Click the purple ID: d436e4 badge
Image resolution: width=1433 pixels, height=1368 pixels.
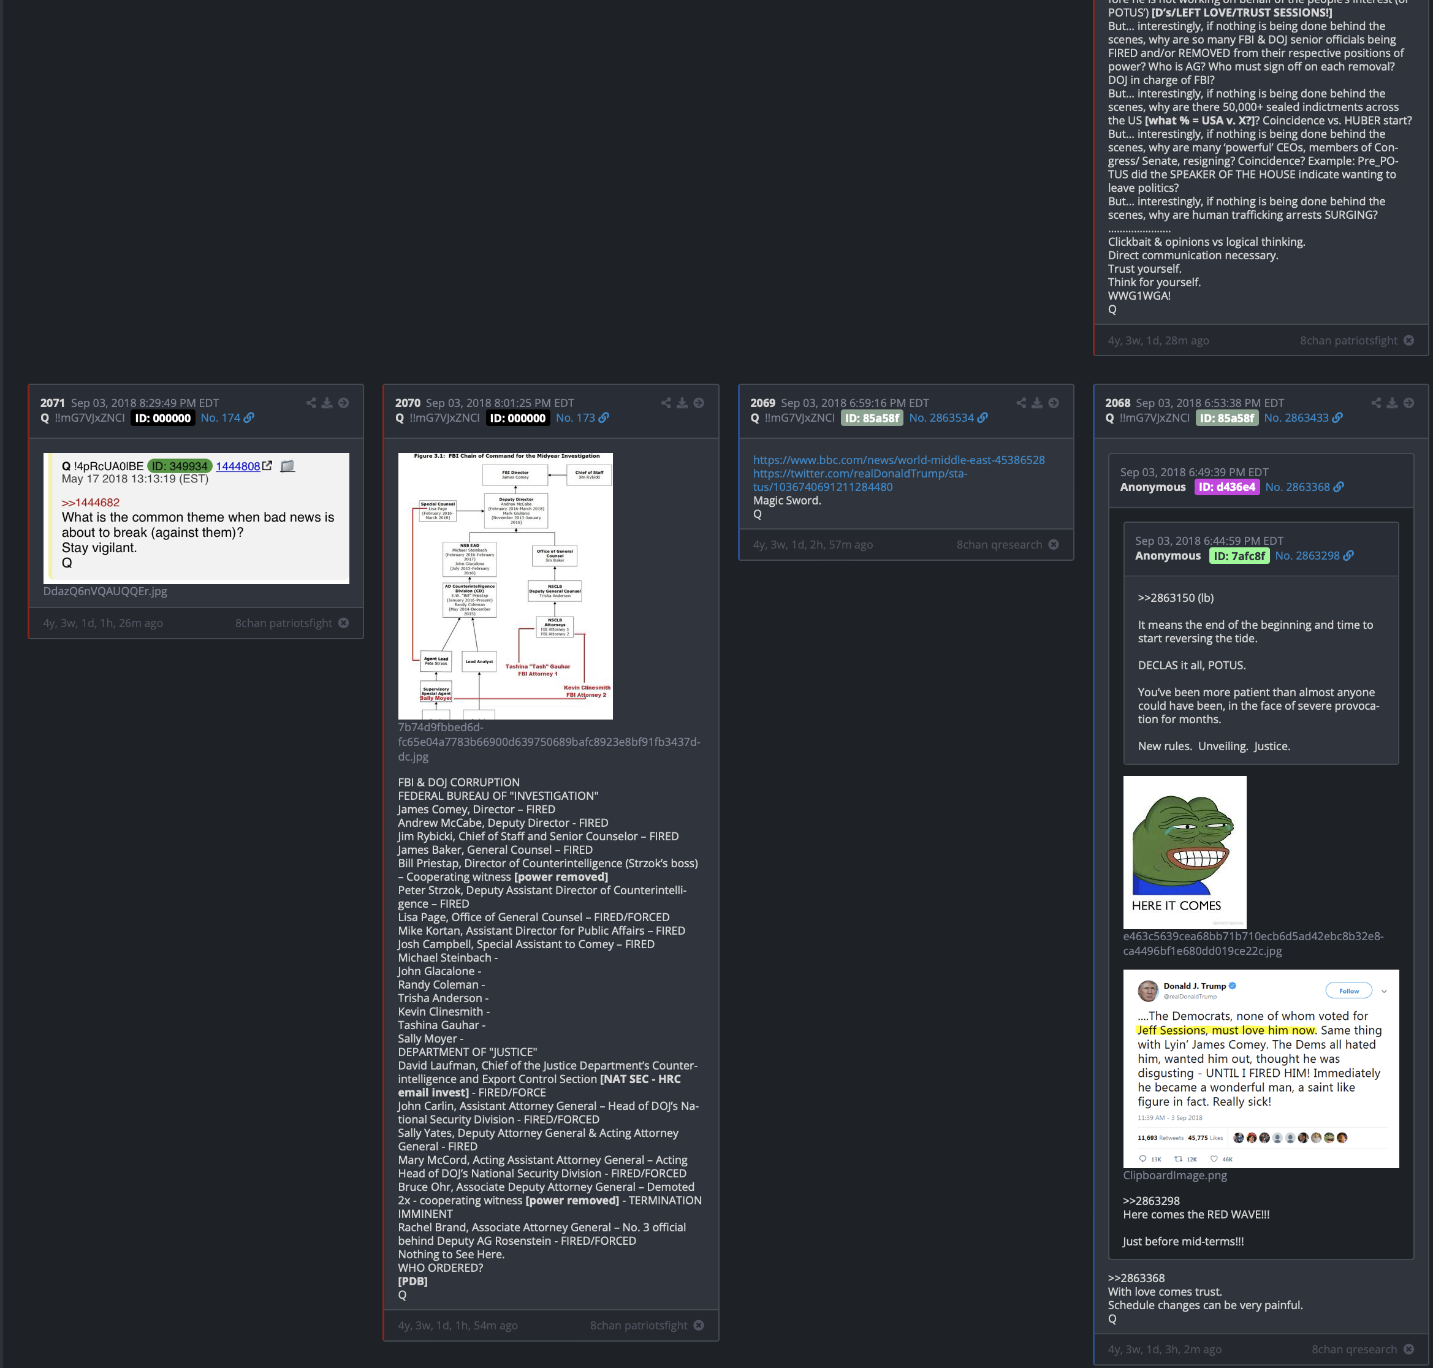pos(1227,487)
